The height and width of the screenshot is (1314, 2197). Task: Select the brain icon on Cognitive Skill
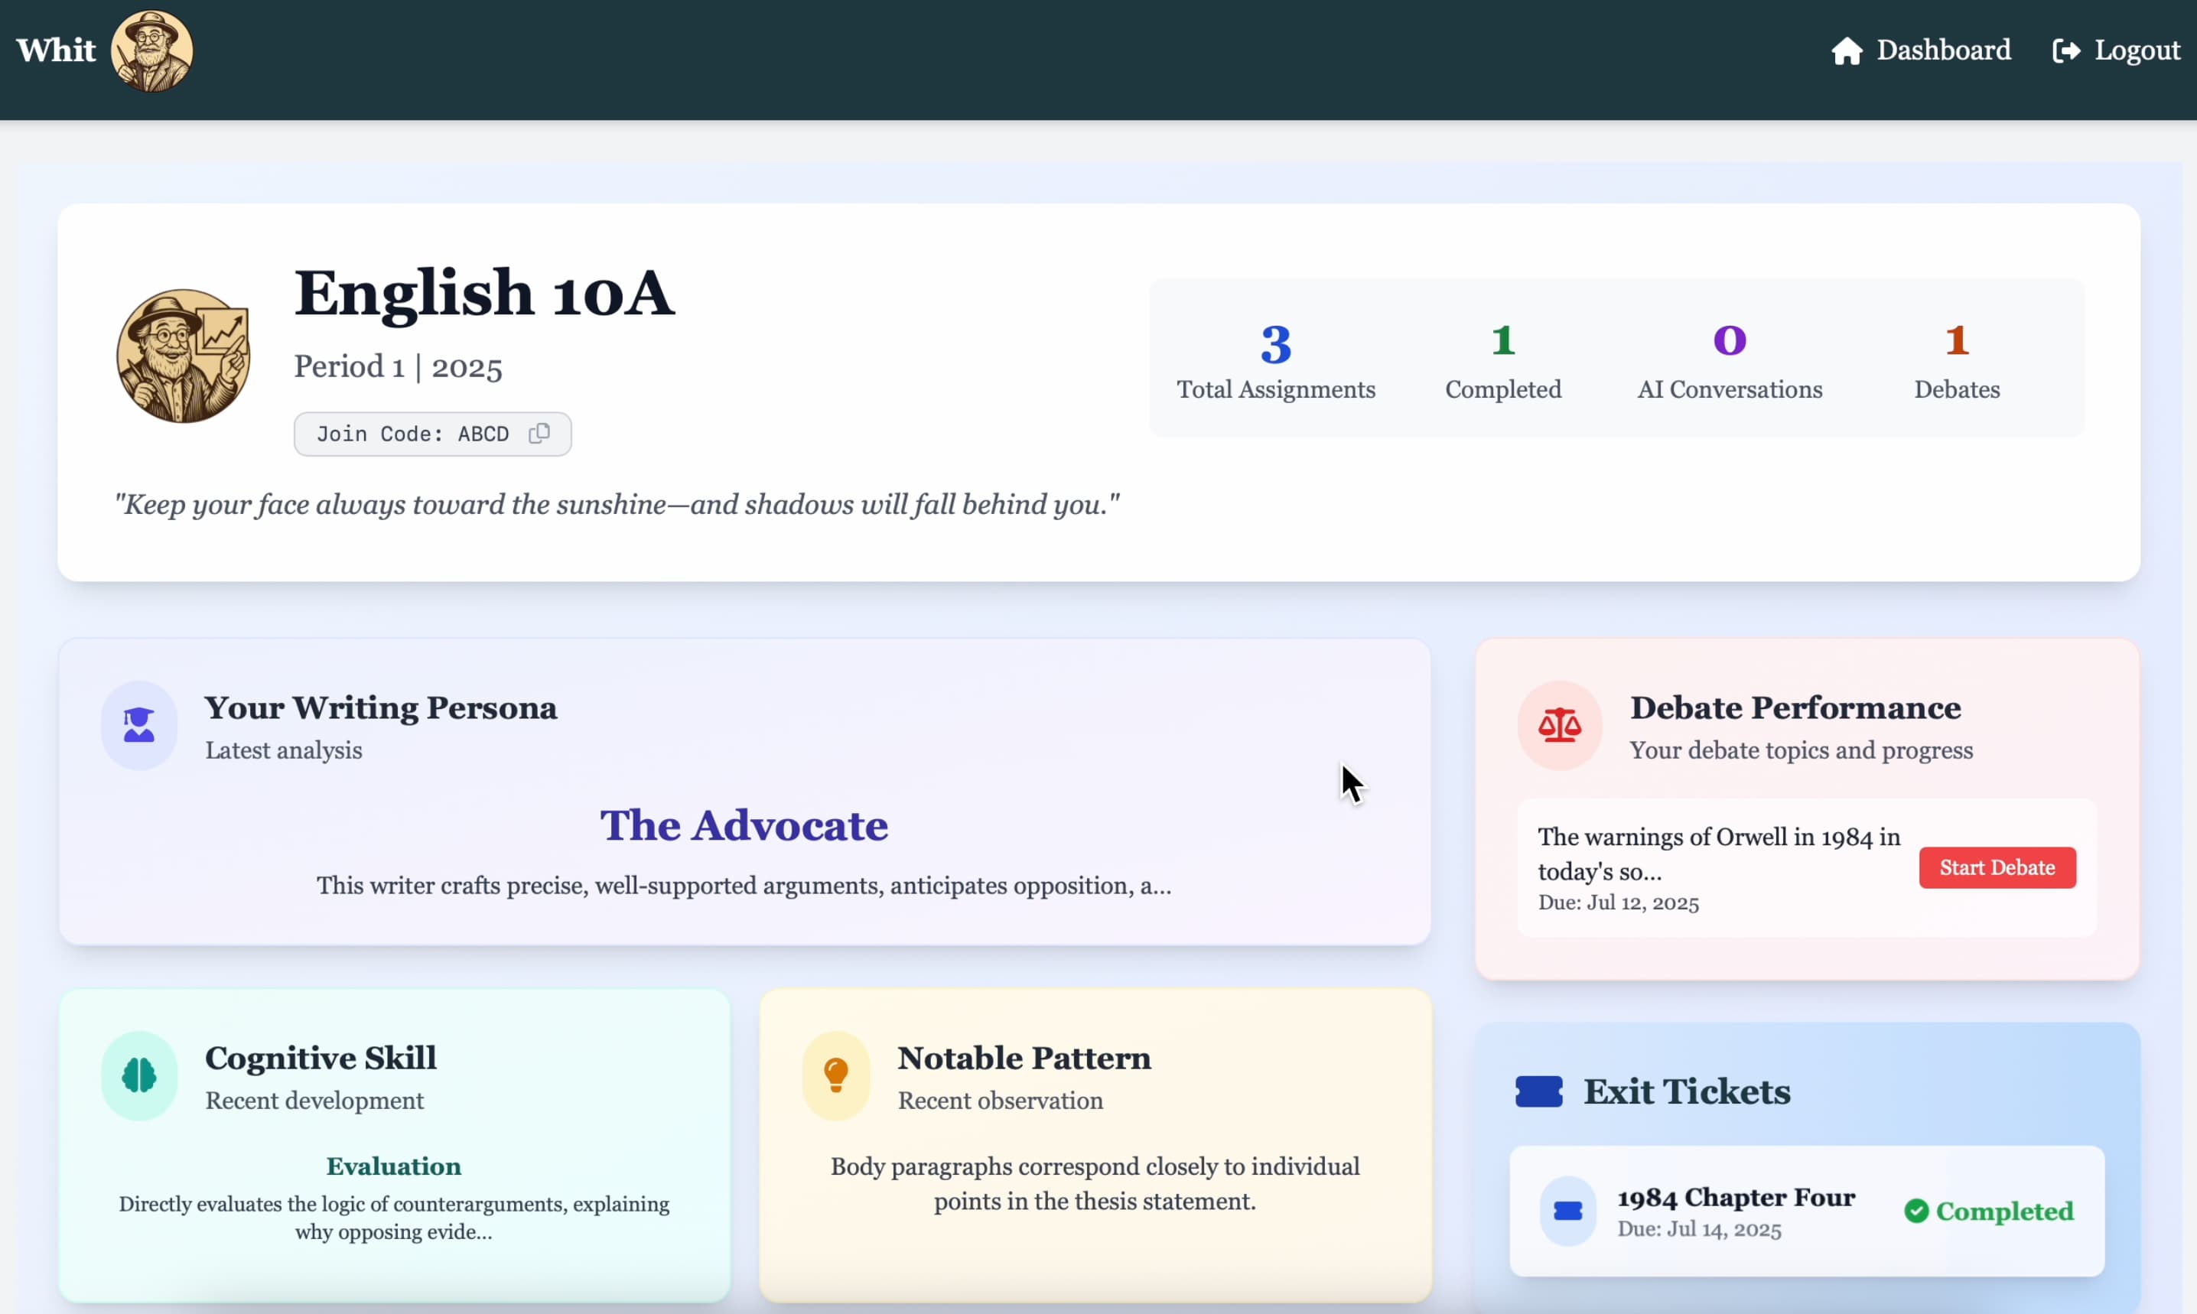(138, 1075)
